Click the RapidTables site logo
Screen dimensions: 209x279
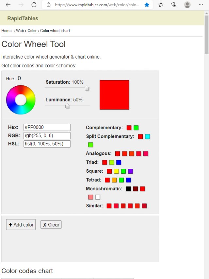click(x=23, y=19)
